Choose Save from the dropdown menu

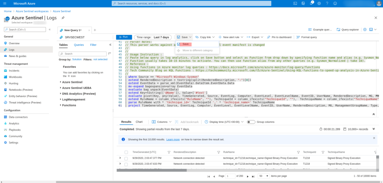pyautogui.click(x=197, y=44)
